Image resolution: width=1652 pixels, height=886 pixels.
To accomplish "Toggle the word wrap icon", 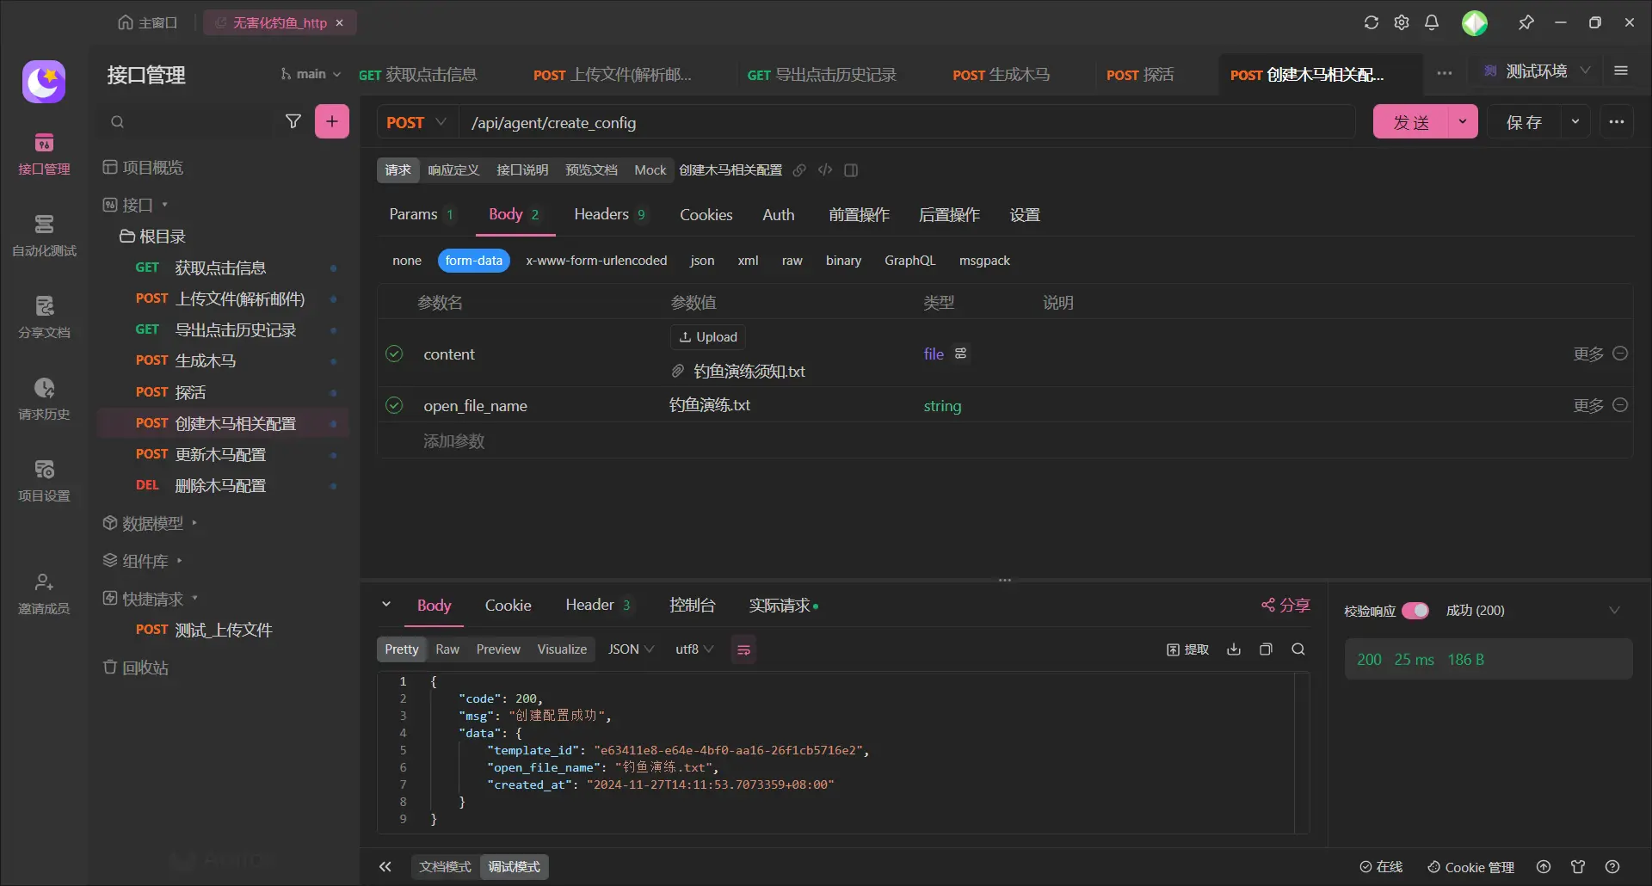I will (743, 649).
